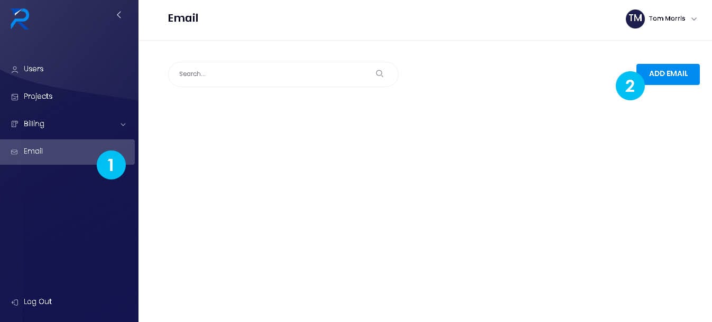Select the Users sidebar icon
The width and height of the screenshot is (712, 322).
coord(15,69)
